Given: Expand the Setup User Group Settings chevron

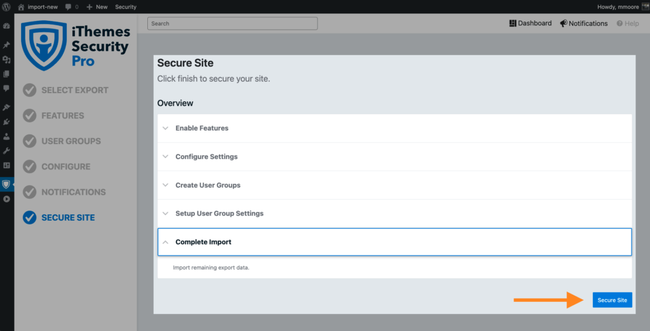Looking at the screenshot, I should pyautogui.click(x=166, y=214).
